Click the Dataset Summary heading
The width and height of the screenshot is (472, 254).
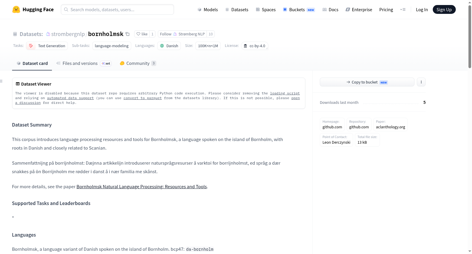[x=32, y=125]
